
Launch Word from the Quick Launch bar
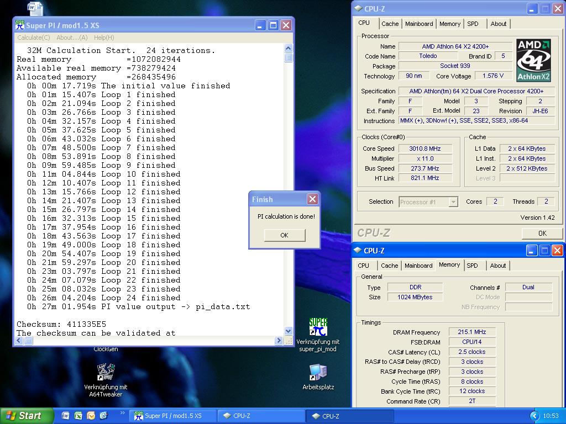[66, 416]
